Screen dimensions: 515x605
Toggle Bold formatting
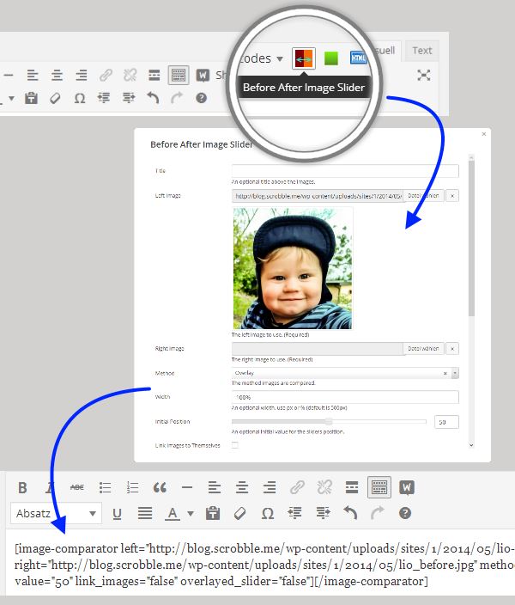(22, 488)
